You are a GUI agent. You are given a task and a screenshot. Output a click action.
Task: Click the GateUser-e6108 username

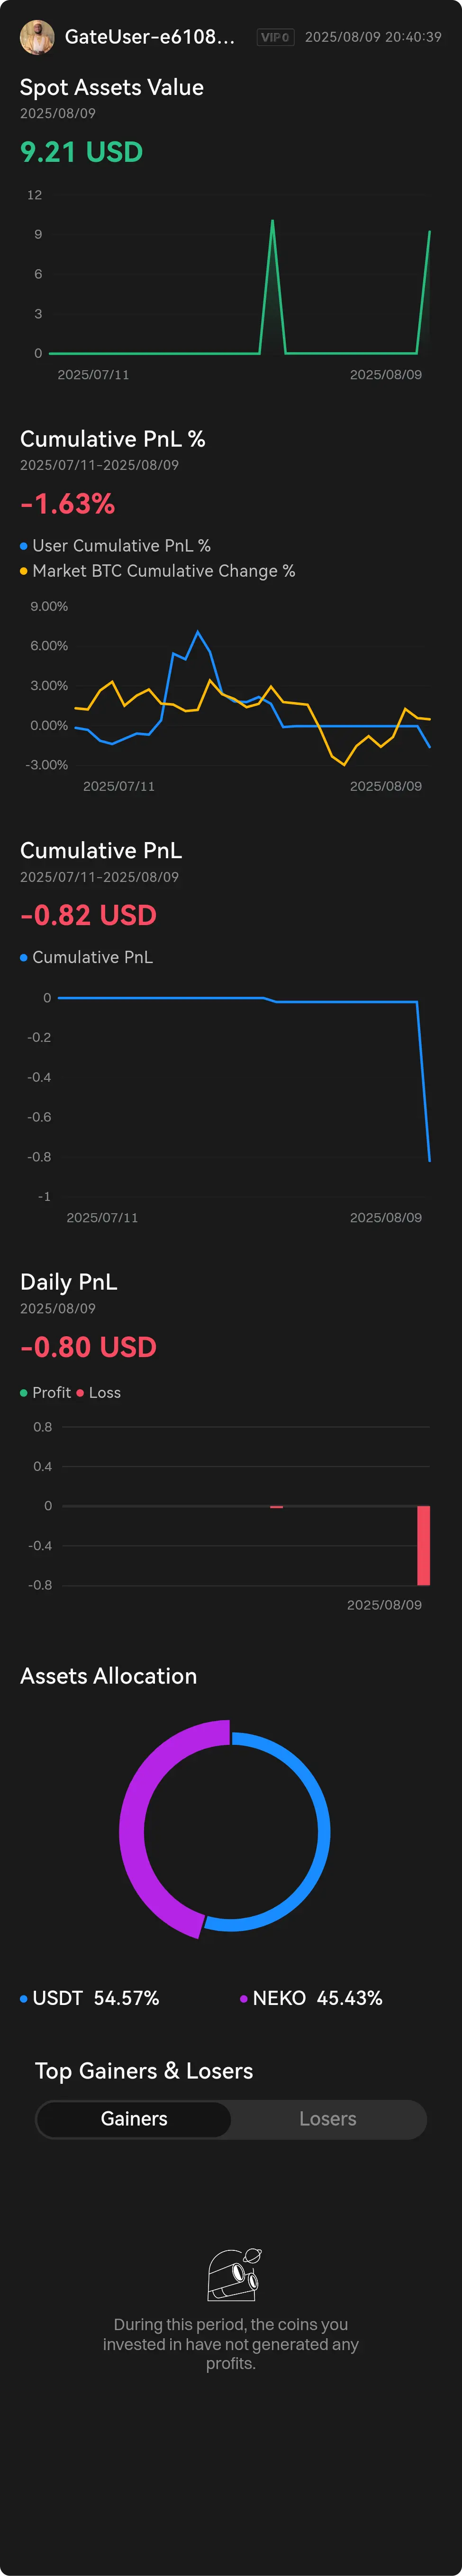150,37
